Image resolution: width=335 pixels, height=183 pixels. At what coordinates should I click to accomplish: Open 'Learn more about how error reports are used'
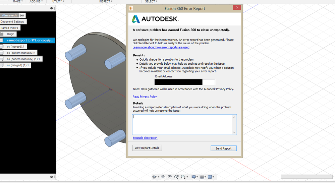pos(161,47)
